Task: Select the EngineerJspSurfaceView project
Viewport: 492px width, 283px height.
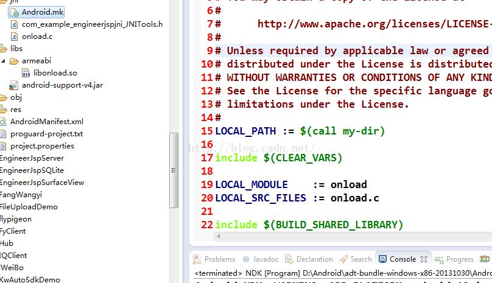Action: click(x=42, y=183)
